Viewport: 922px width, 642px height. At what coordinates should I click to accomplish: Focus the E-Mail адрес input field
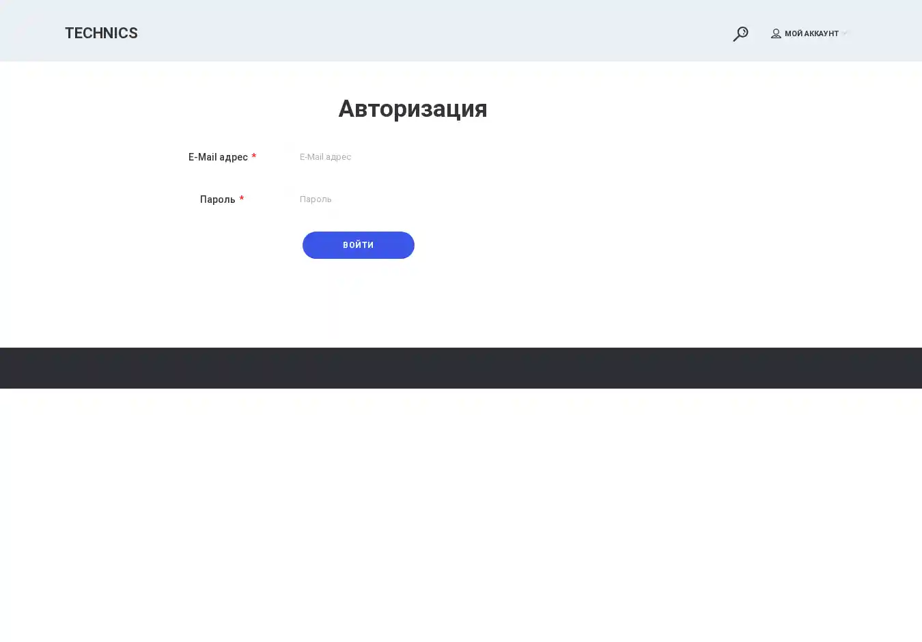click(x=410, y=157)
